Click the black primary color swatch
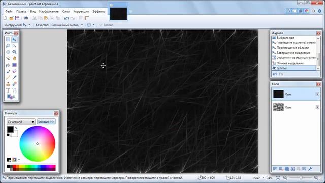Screen dimensions: 325x183 click(10, 129)
